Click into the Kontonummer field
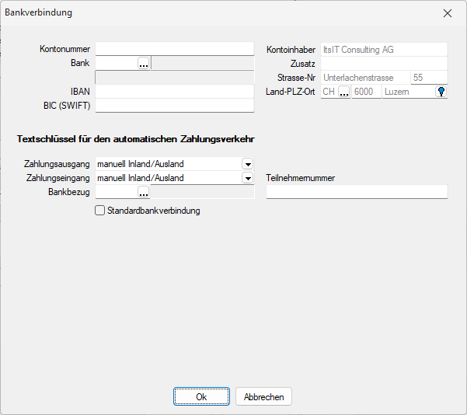The image size is (467, 415). (174, 49)
